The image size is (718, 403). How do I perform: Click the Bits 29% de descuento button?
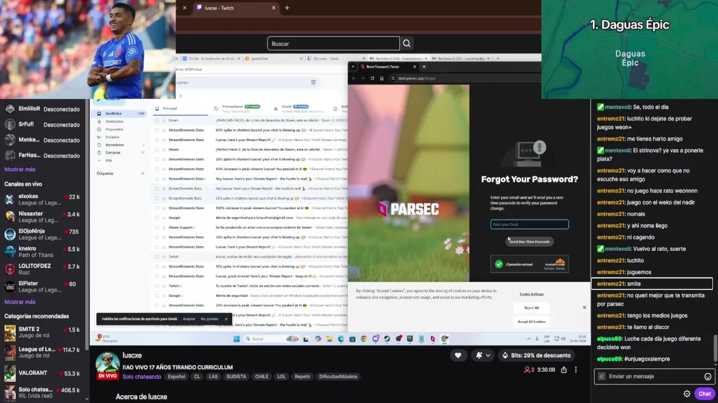536,355
